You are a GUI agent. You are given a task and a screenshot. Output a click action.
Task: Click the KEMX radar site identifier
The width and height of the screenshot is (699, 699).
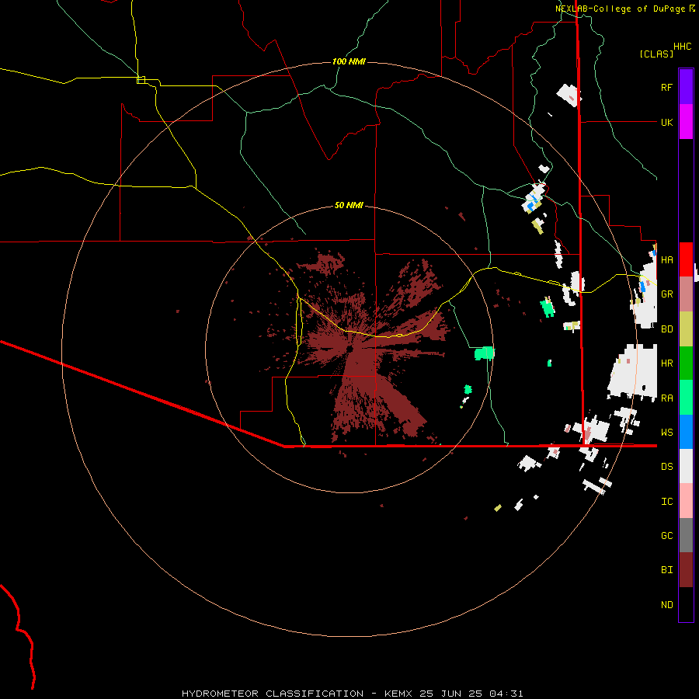click(x=398, y=694)
